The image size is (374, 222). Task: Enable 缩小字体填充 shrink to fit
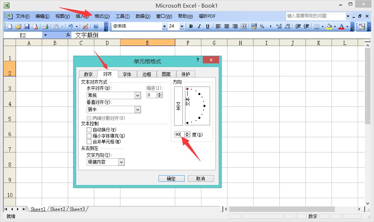[x=89, y=136]
